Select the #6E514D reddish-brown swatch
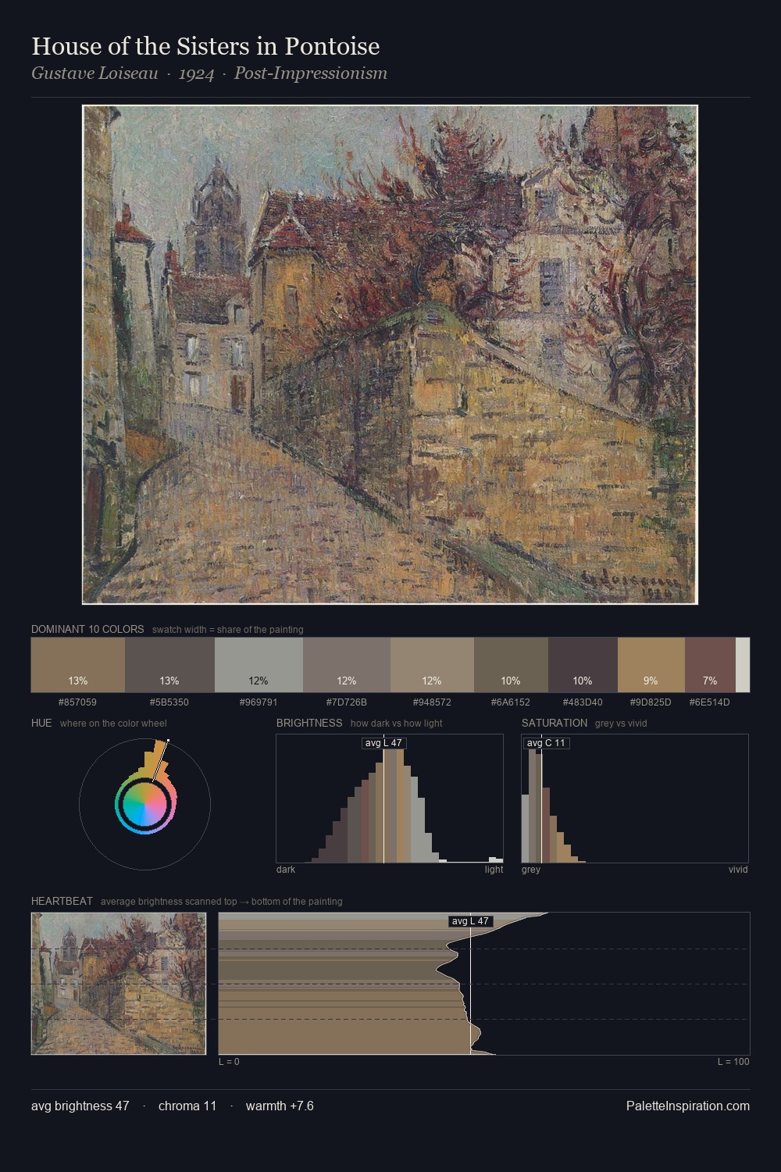This screenshot has height=1172, width=781. pos(710,665)
